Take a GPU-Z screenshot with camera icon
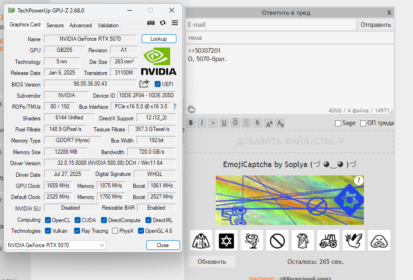The height and width of the screenshot is (280, 413). pos(150,23)
